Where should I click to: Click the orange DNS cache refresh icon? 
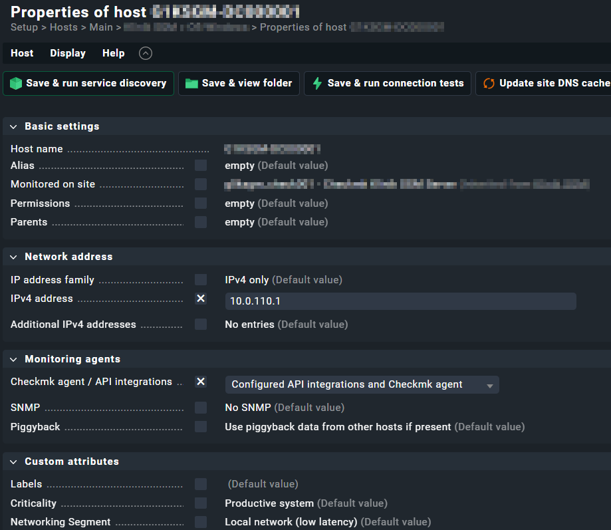pyautogui.click(x=489, y=83)
